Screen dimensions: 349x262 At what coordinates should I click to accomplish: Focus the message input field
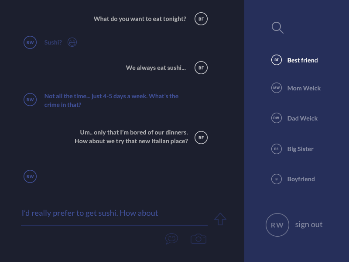113,214
